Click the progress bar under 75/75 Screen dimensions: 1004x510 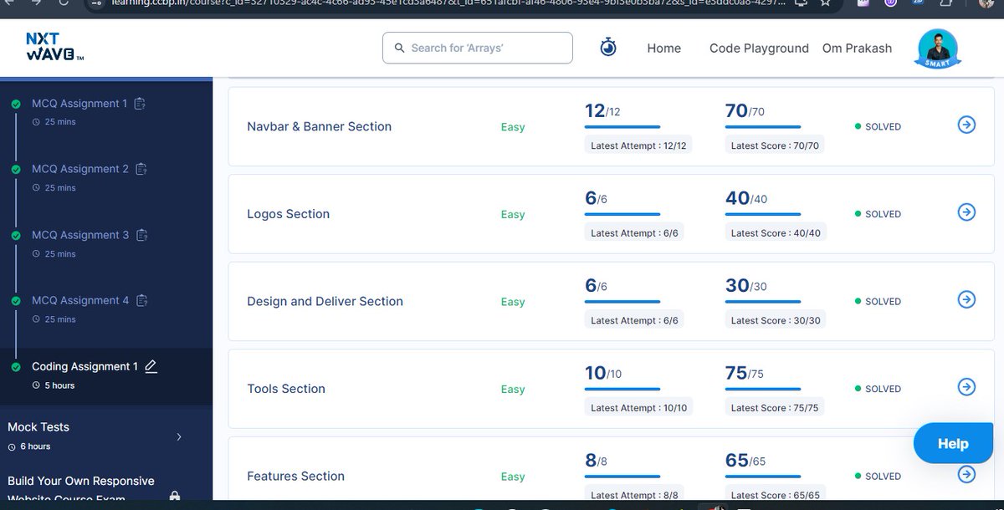(763, 390)
